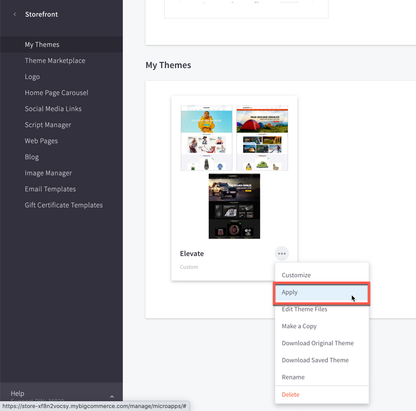The height and width of the screenshot is (411, 416).
Task: Click the fashion-style Elevate theme thumbnail
Action: pos(206,138)
